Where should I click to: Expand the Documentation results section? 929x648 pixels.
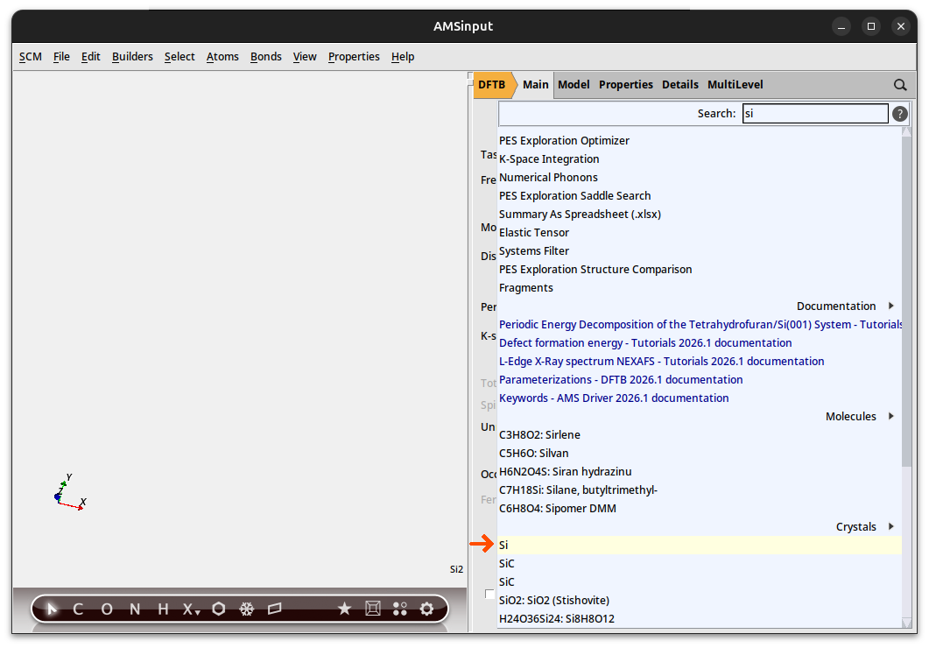click(x=890, y=306)
